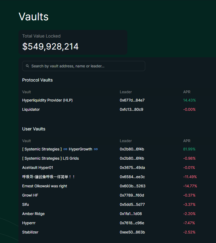Click the -0.01% APR value
The width and height of the screenshot is (216, 243).
coord(189,168)
